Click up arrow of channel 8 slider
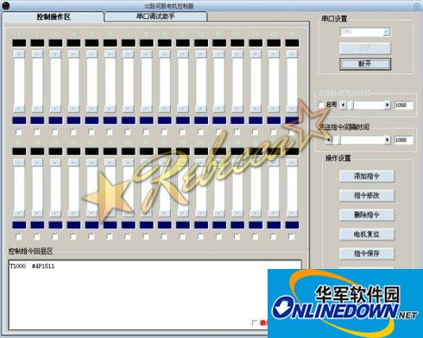 coord(147,54)
